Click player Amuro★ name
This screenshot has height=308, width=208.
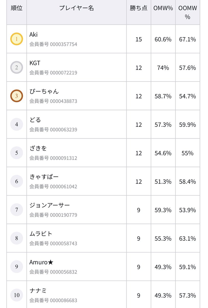click(41, 262)
